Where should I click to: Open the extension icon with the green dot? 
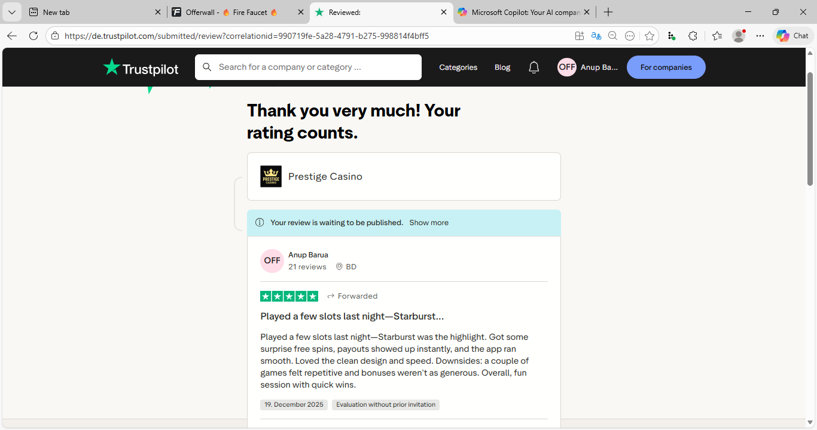click(672, 36)
